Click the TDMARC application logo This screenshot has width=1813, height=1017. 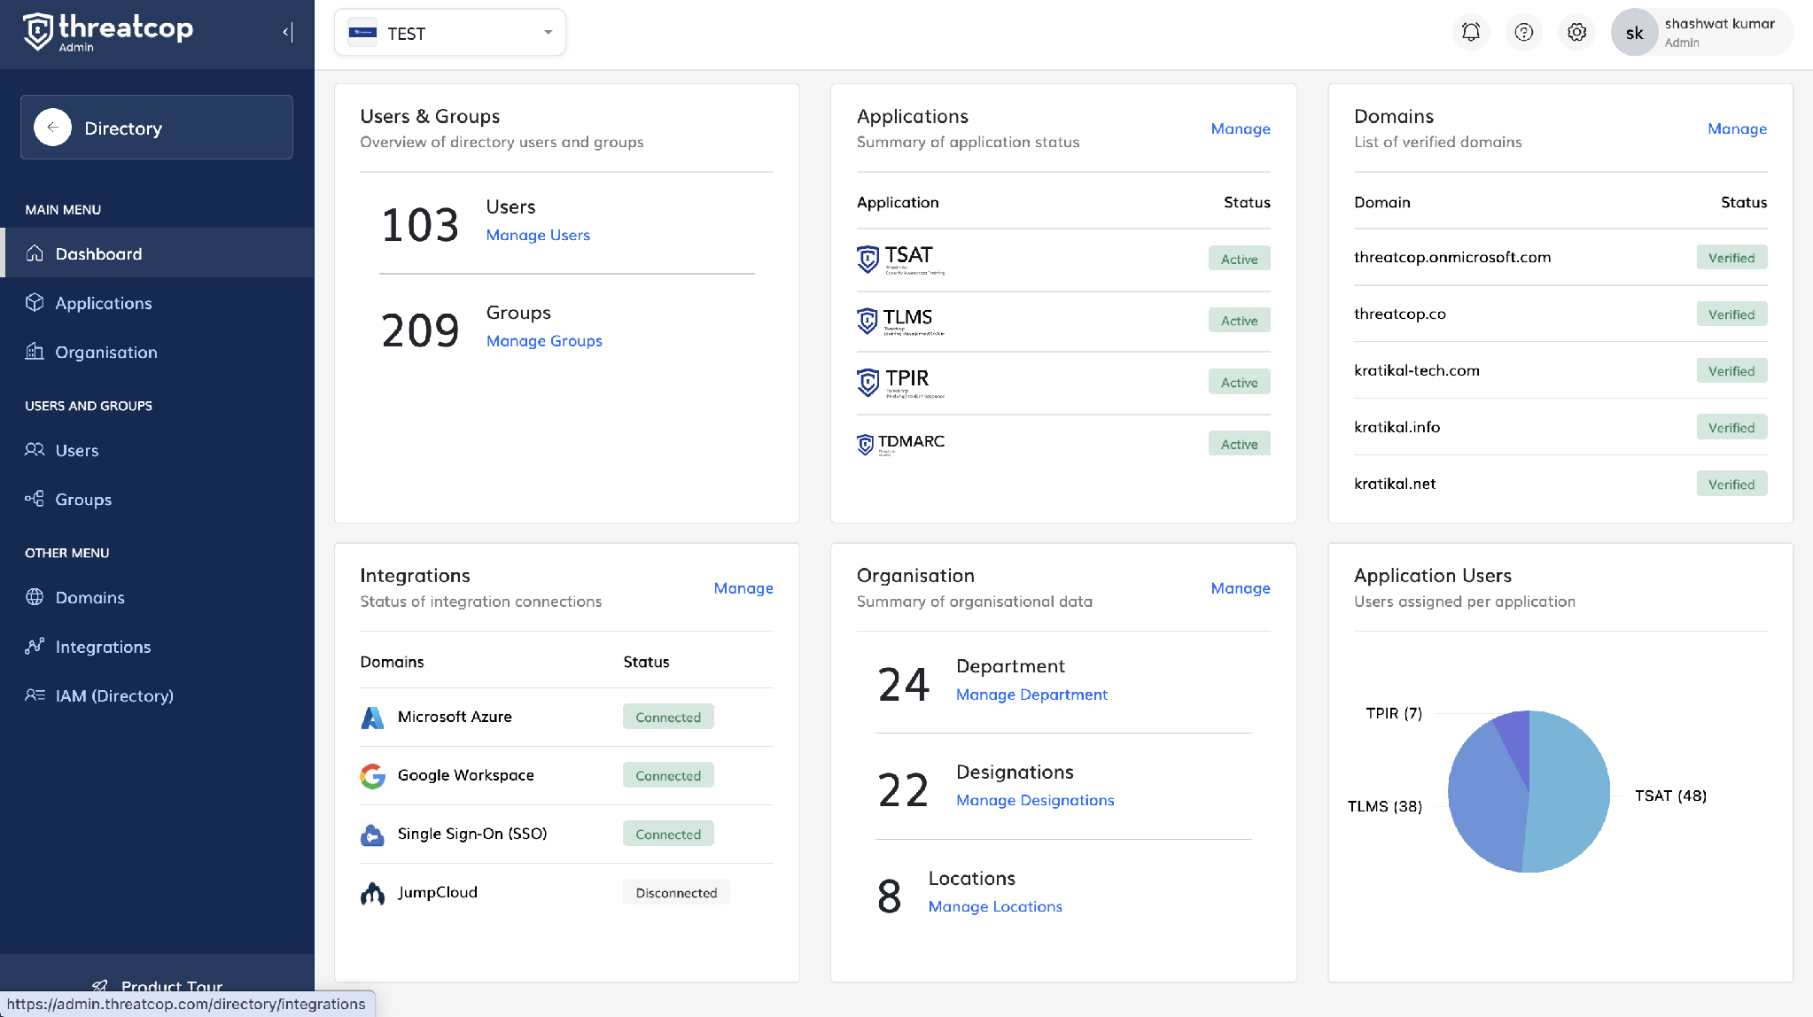(900, 444)
